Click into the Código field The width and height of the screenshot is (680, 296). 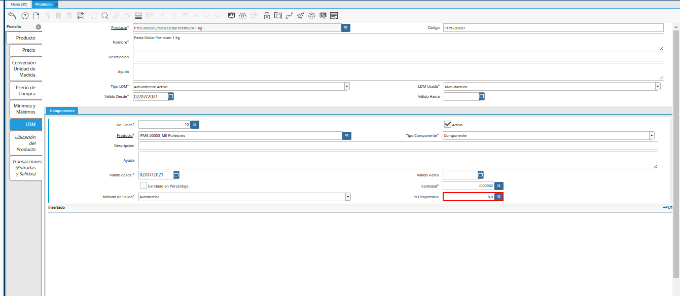[x=553, y=28]
